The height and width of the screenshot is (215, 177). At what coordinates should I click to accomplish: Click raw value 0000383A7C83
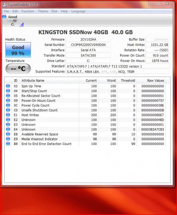coord(152,129)
